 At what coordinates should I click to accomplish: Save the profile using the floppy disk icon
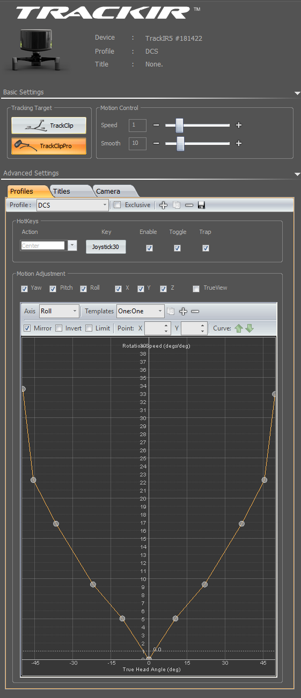(201, 205)
